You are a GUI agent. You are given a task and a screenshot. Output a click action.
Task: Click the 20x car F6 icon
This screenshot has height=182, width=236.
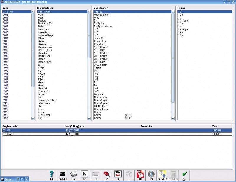click(x=118, y=176)
